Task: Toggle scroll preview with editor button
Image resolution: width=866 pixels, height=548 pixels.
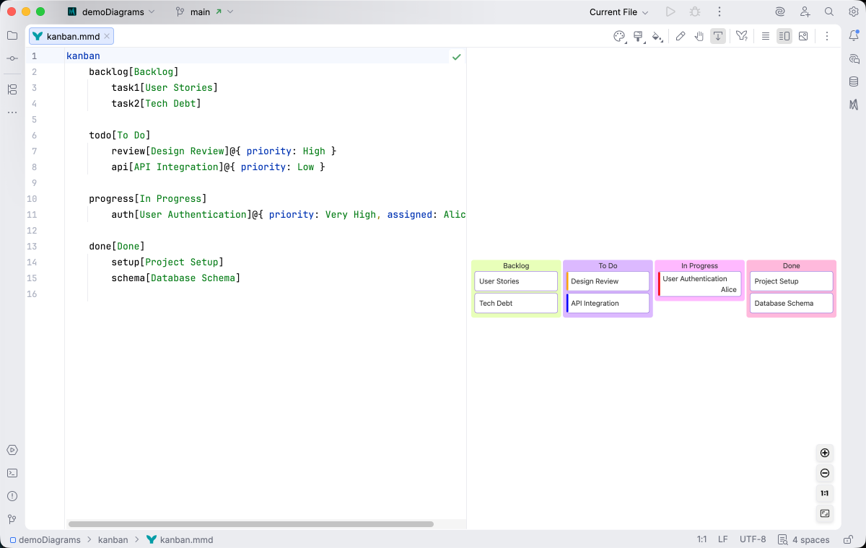Action: coord(718,36)
